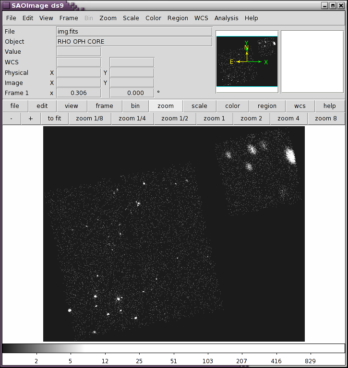Open the Analysis menu

click(226, 18)
